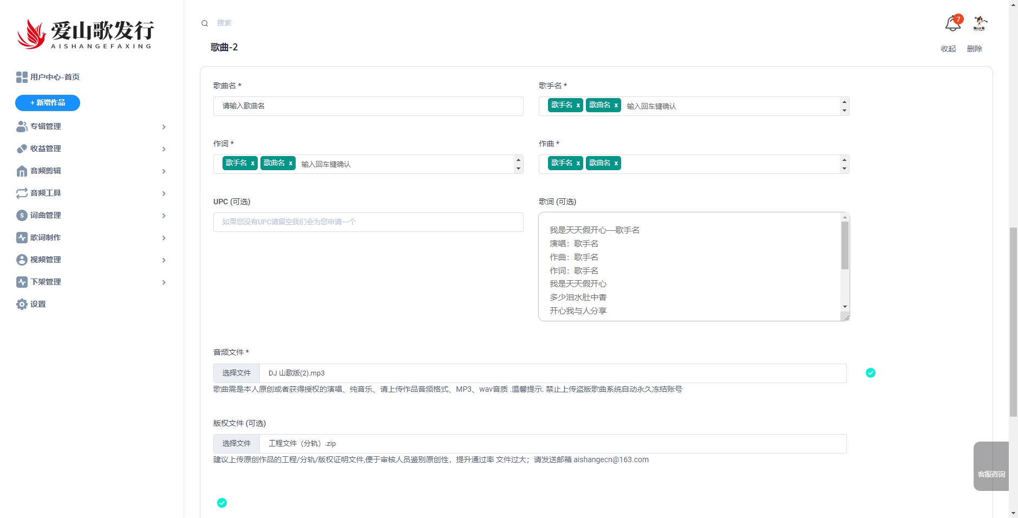The height and width of the screenshot is (518, 1018).
Task: Open the user avatar profile
Action: [980, 23]
